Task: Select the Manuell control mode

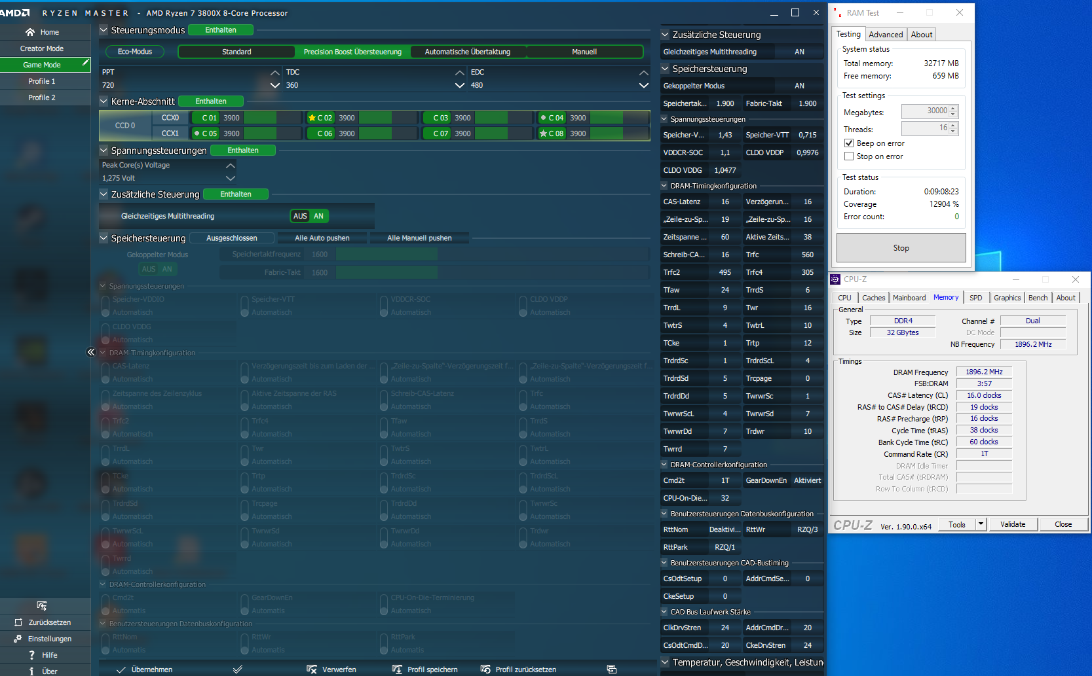Action: (x=584, y=52)
